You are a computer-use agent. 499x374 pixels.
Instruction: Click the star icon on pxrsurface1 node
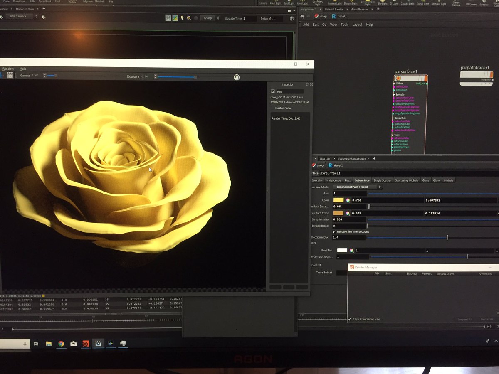(x=398, y=78)
